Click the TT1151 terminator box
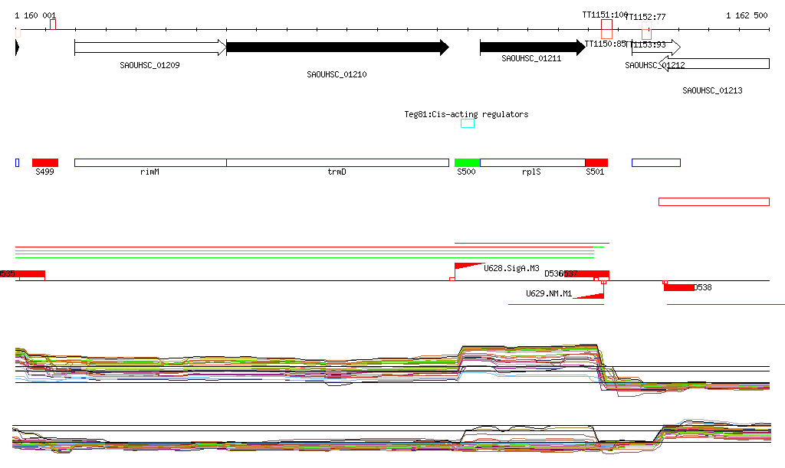 [x=606, y=29]
